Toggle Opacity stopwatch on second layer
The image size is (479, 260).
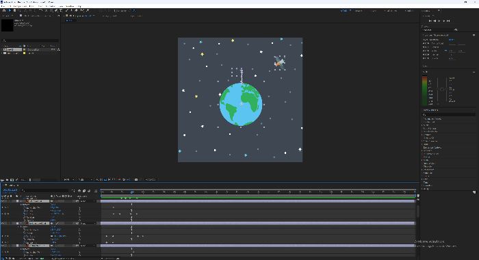pyautogui.click(x=25, y=243)
